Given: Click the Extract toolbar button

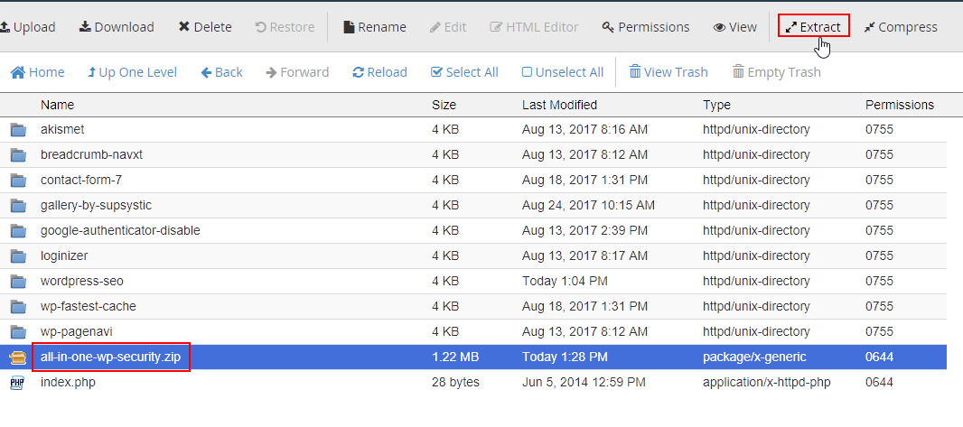Looking at the screenshot, I should pos(813,27).
